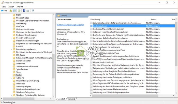Switch to the Erweitert tab
The width and height of the screenshot is (178, 104).
pyautogui.click(x=61, y=99)
